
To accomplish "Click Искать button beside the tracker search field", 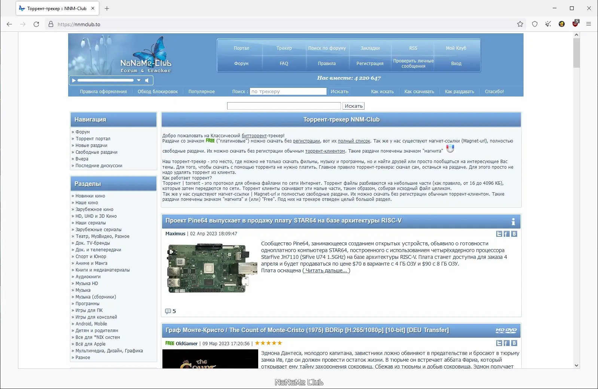I will click(x=339, y=91).
